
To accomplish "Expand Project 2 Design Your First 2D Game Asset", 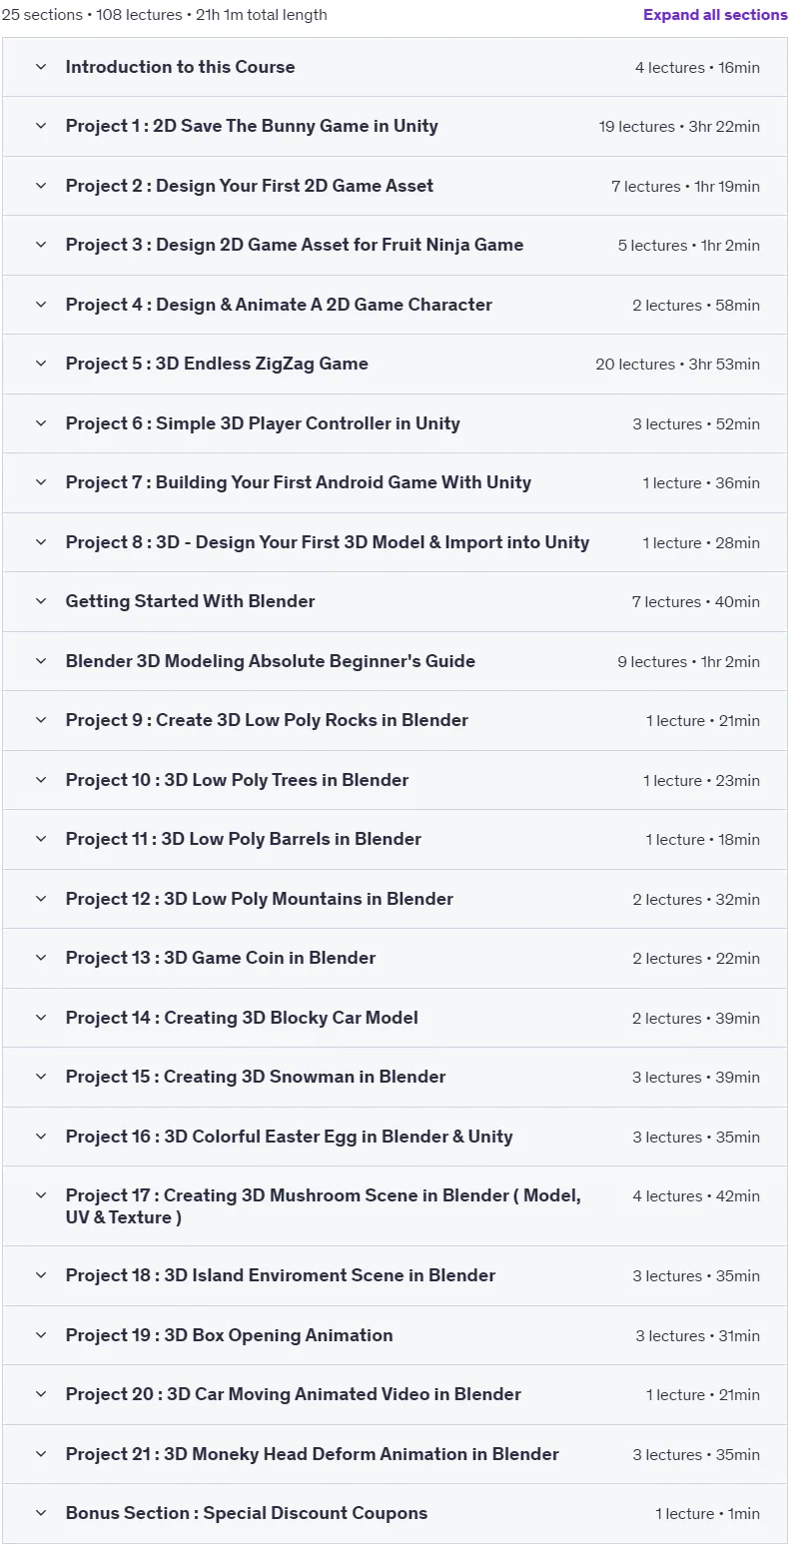I will pyautogui.click(x=395, y=186).
